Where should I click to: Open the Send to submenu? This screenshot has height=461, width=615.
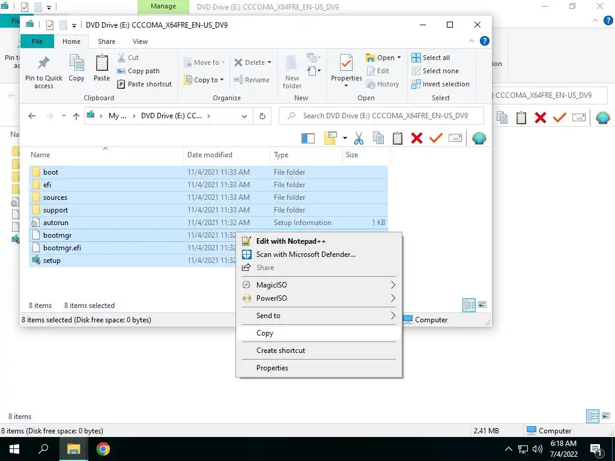[x=318, y=316]
